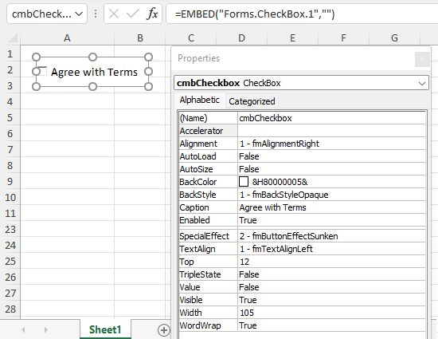Select the Caption property name

(x=208, y=207)
